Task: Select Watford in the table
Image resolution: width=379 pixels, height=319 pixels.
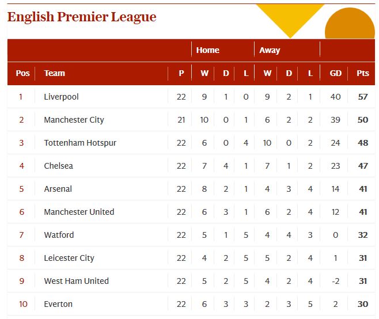Action: [59, 235]
